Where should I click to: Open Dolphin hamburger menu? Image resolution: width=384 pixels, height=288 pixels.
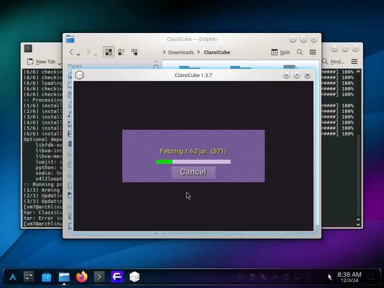point(312,52)
